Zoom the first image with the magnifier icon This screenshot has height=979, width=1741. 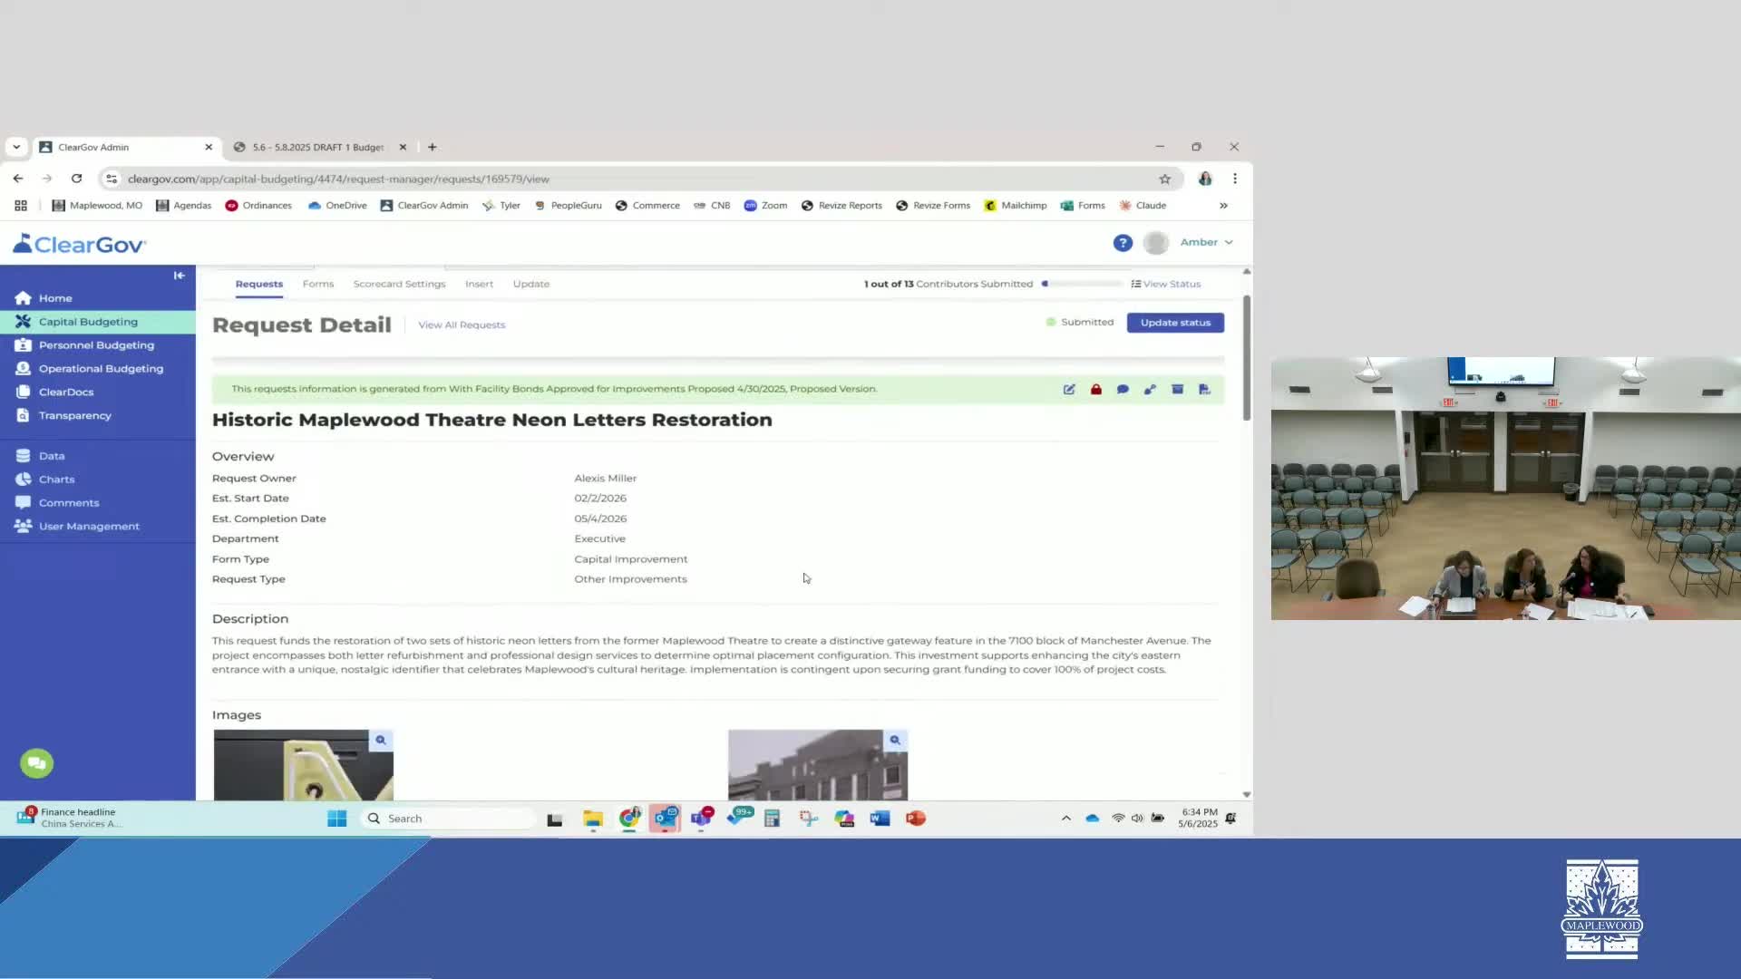coord(381,741)
